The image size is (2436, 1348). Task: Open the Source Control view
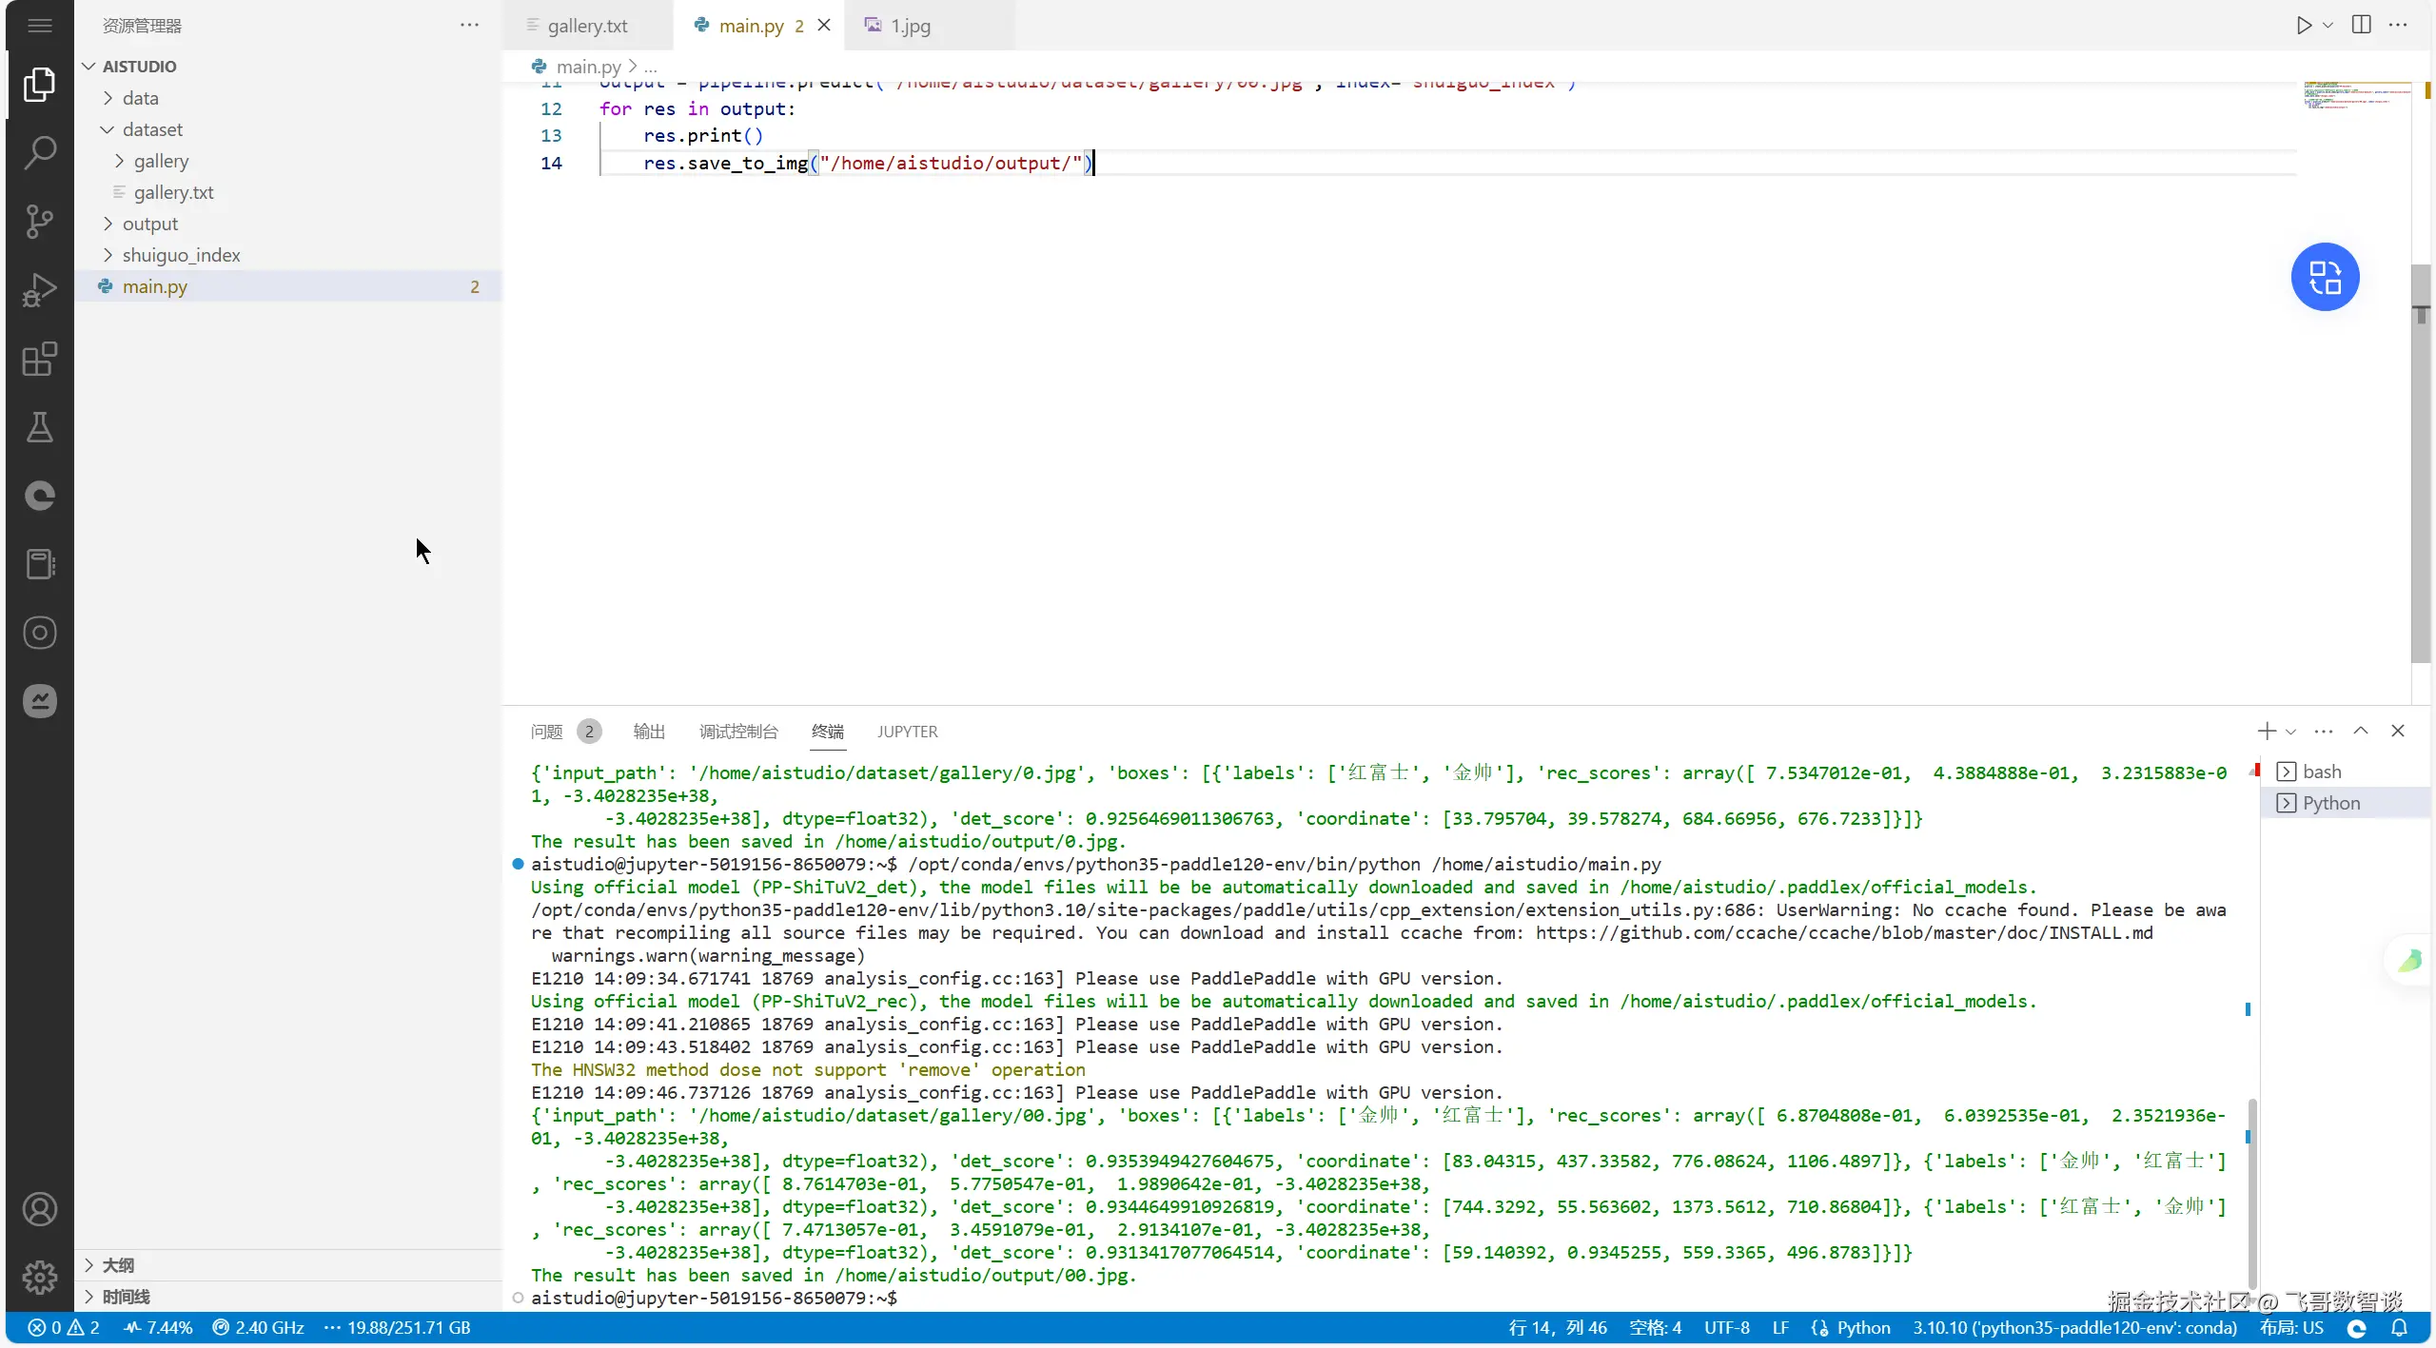[39, 222]
